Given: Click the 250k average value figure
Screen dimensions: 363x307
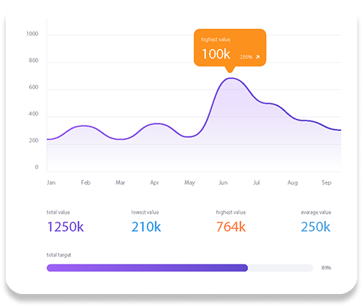Looking at the screenshot, I should tap(315, 227).
